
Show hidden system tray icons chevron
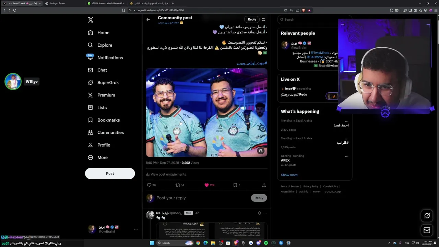(x=389, y=243)
